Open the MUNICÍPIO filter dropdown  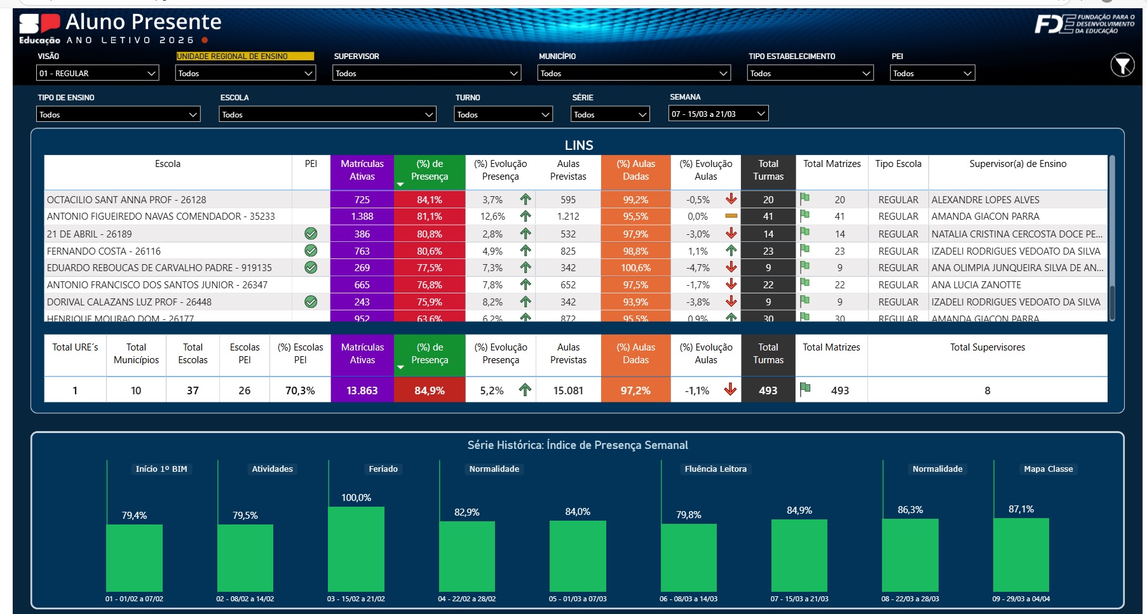(x=634, y=74)
